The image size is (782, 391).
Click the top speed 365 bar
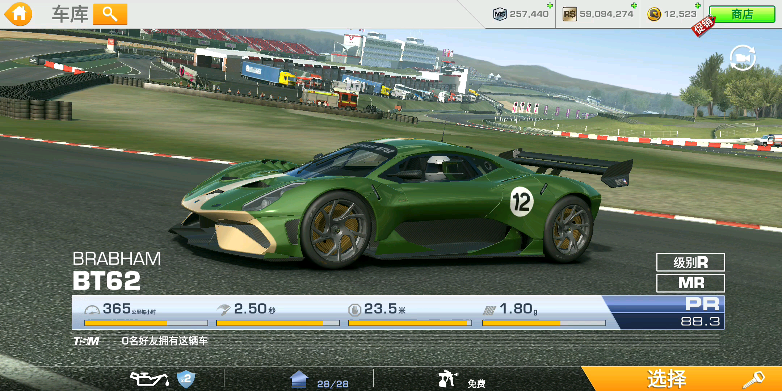[146, 323]
